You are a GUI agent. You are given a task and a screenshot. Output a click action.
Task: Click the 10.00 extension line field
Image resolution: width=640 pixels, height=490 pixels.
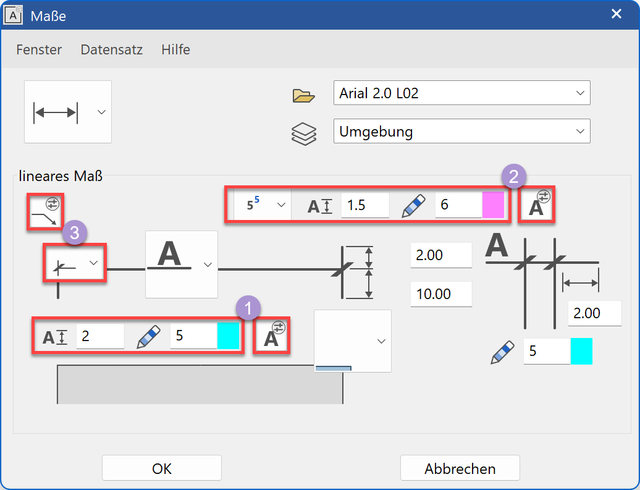[x=441, y=294]
